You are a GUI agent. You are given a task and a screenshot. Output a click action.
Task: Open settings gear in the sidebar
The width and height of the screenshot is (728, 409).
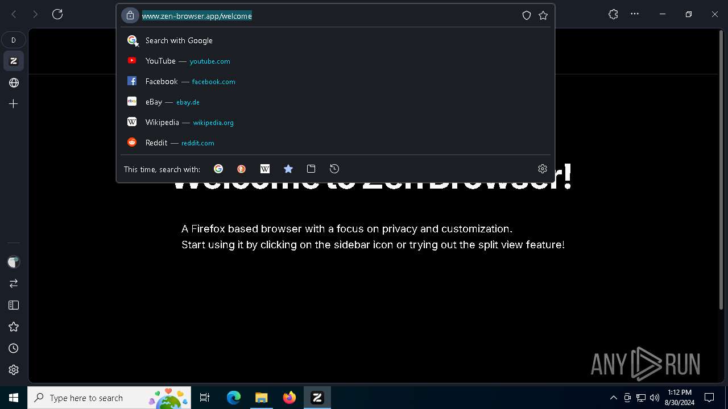(x=14, y=370)
